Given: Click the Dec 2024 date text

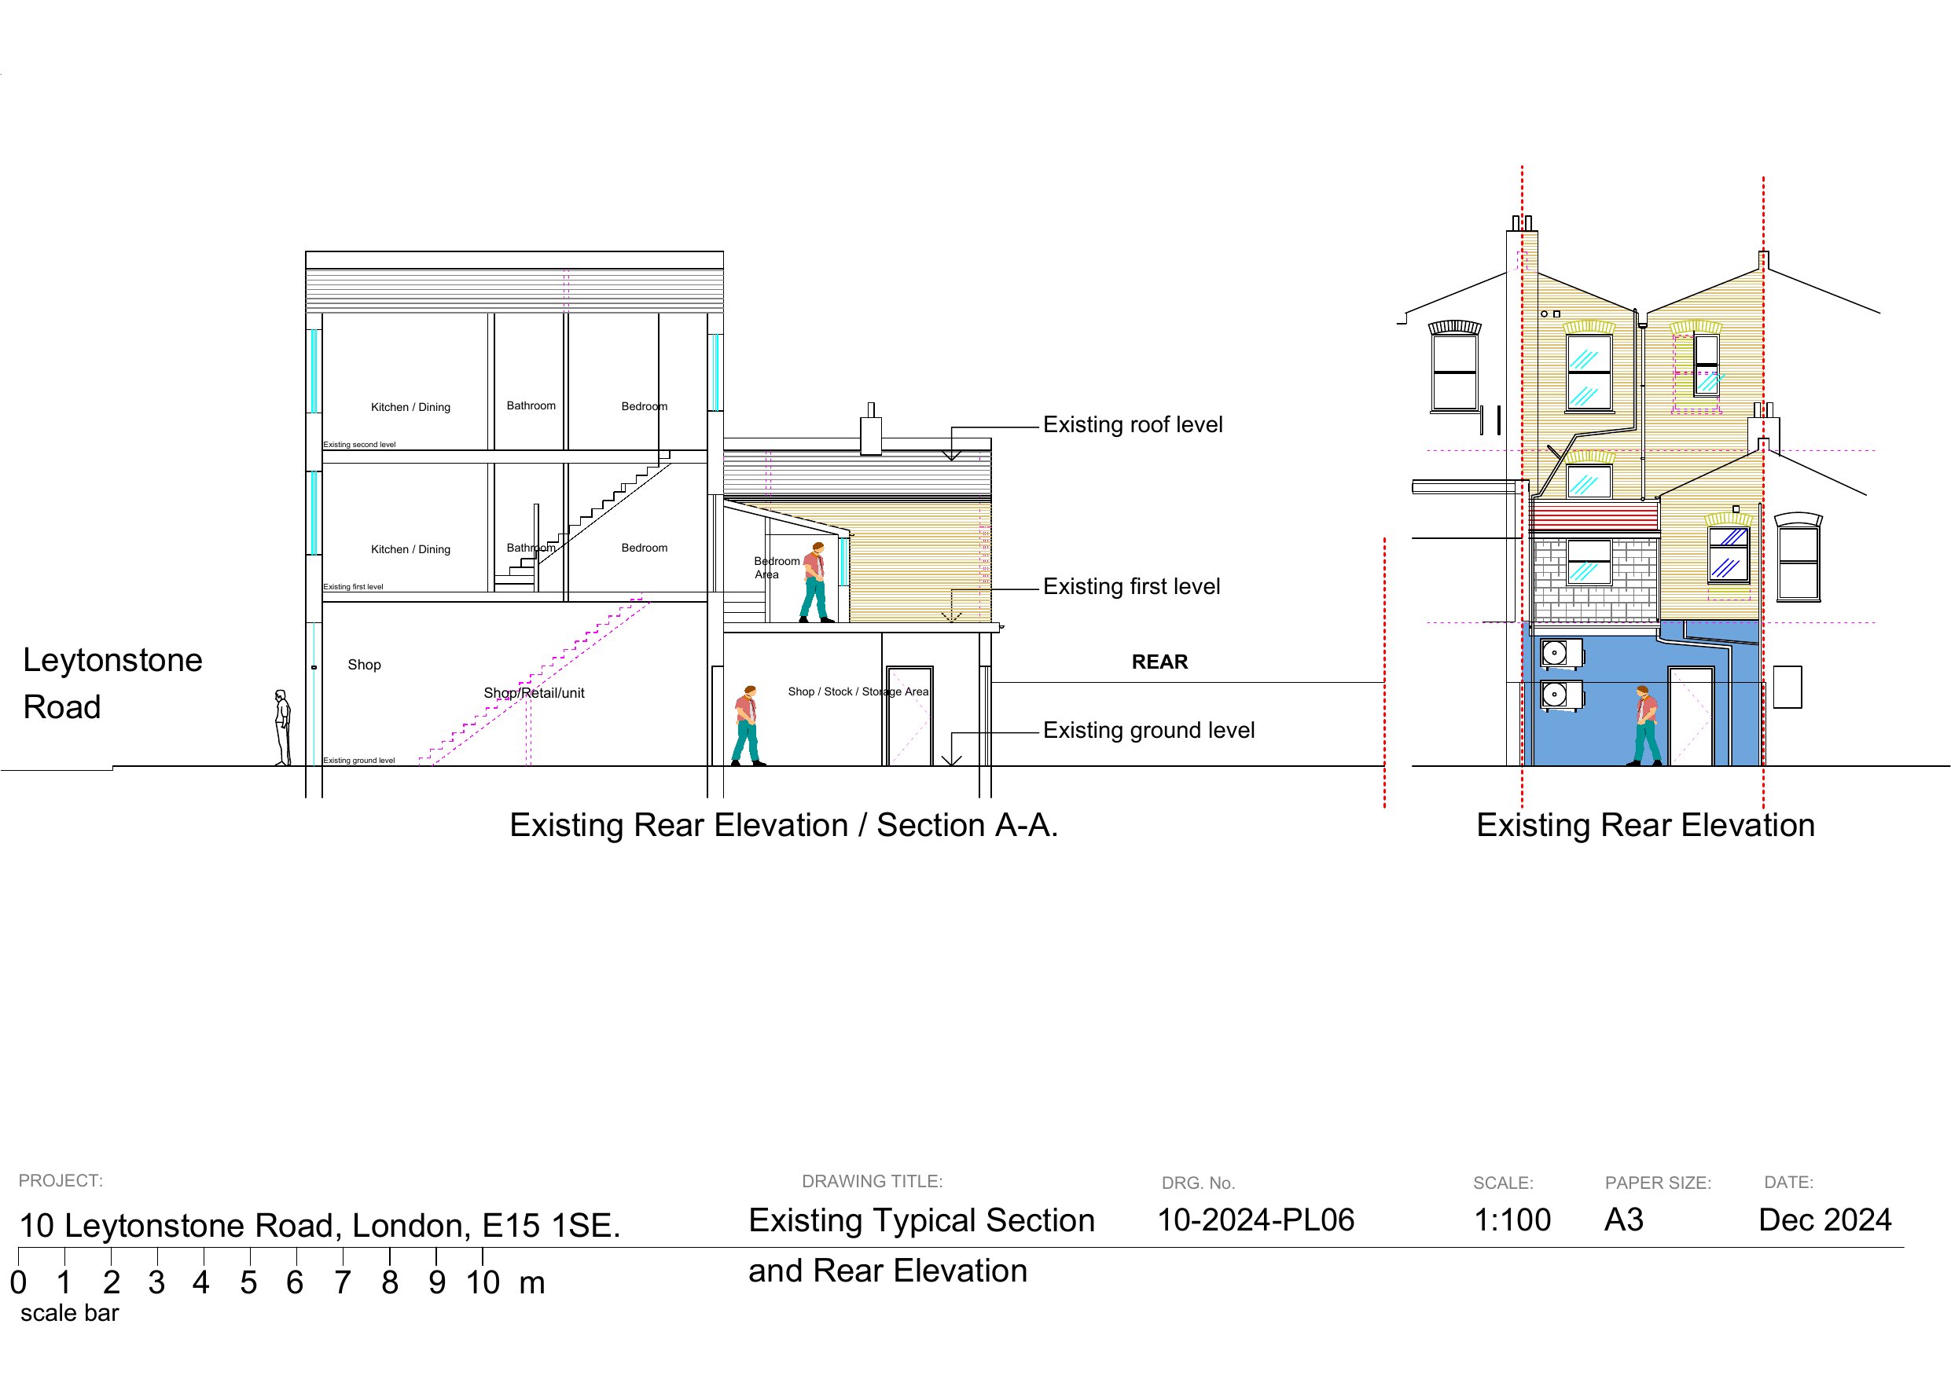Looking at the screenshot, I should pos(1824,1220).
